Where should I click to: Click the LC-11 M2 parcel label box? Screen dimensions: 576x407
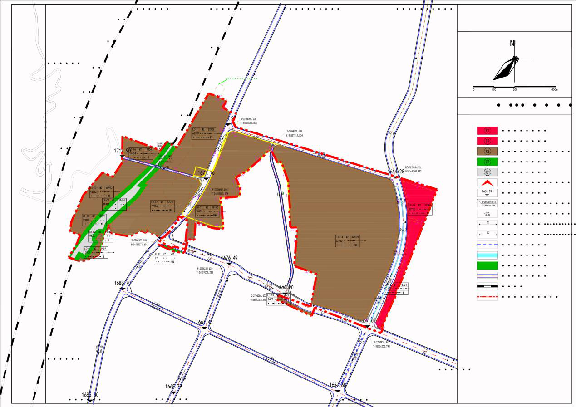[x=203, y=134]
